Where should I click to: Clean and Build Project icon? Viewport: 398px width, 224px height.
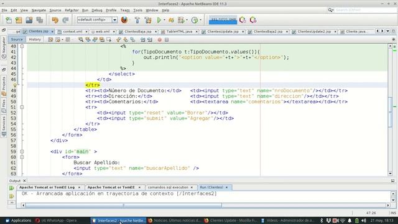[148, 20]
